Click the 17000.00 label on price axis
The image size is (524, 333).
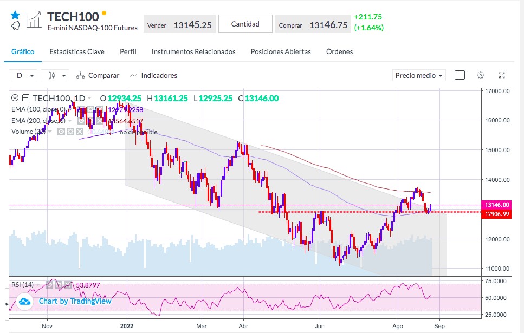coord(497,91)
